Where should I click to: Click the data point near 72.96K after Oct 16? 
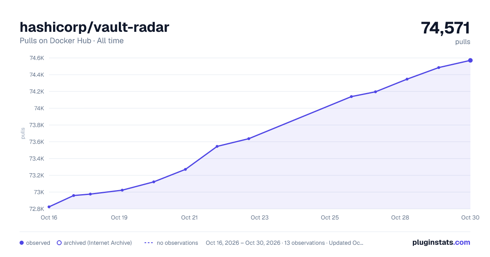pyautogui.click(x=73, y=195)
